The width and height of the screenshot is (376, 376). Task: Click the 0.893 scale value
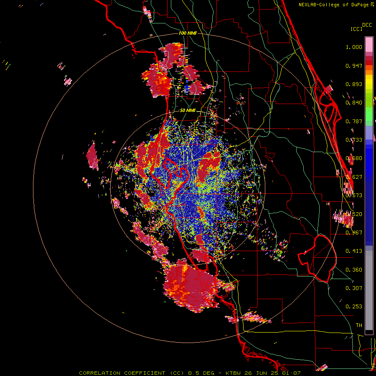coord(354,84)
